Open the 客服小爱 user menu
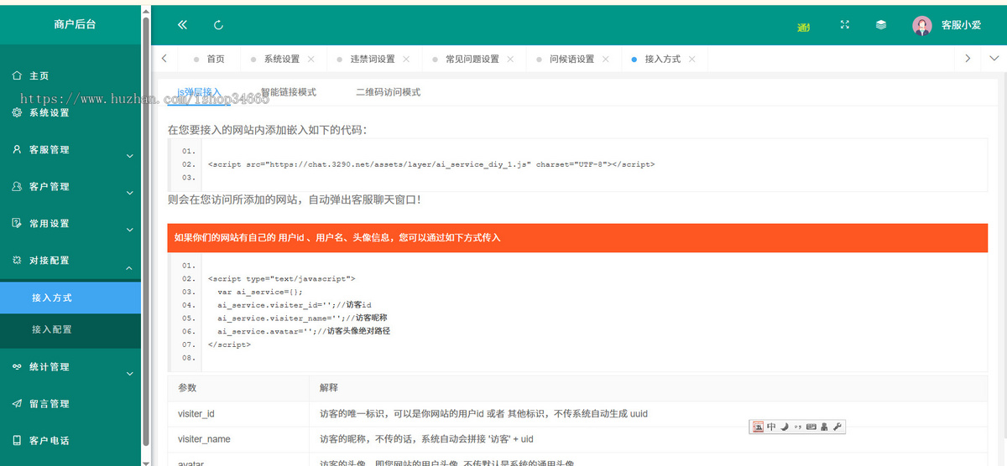This screenshot has width=1007, height=466. tap(961, 25)
